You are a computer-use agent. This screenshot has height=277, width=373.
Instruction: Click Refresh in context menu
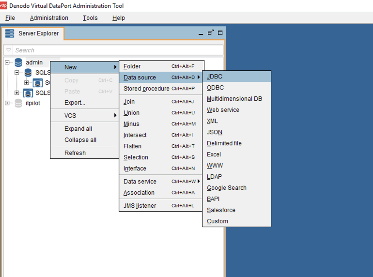84,153
